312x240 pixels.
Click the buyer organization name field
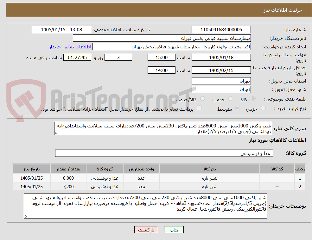(x=162, y=38)
